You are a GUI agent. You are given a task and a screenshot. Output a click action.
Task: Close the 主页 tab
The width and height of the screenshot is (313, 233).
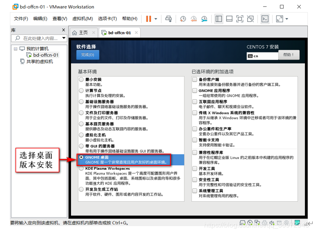click(x=93, y=33)
